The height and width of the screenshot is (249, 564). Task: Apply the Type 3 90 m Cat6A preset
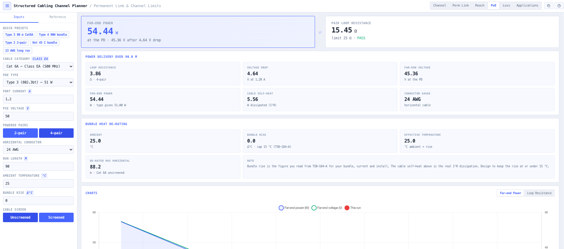(19, 35)
